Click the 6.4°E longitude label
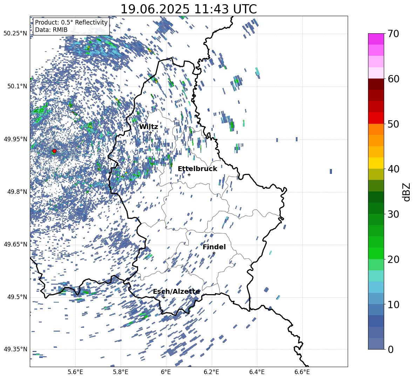415x379 pixels. [257, 372]
